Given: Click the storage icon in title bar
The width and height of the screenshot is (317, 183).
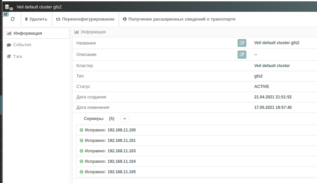Looking at the screenshot, I should pos(9,7).
